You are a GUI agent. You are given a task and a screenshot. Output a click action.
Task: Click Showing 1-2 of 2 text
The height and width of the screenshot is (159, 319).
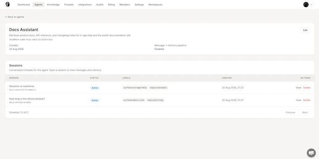pyautogui.click(x=18, y=112)
